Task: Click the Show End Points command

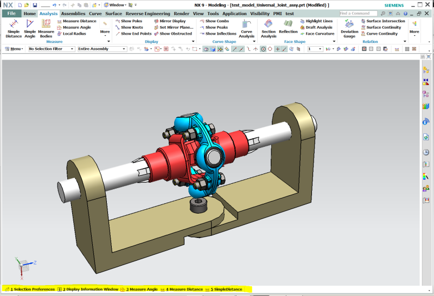Action: coord(133,34)
